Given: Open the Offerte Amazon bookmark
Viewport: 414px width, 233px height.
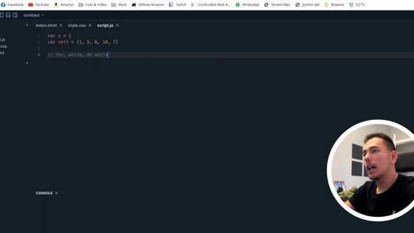Looking at the screenshot, I should tap(148, 5).
